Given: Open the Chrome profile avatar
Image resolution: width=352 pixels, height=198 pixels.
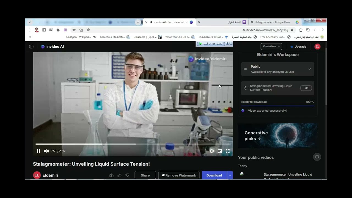Looking at the screenshot, I should point(37,30).
